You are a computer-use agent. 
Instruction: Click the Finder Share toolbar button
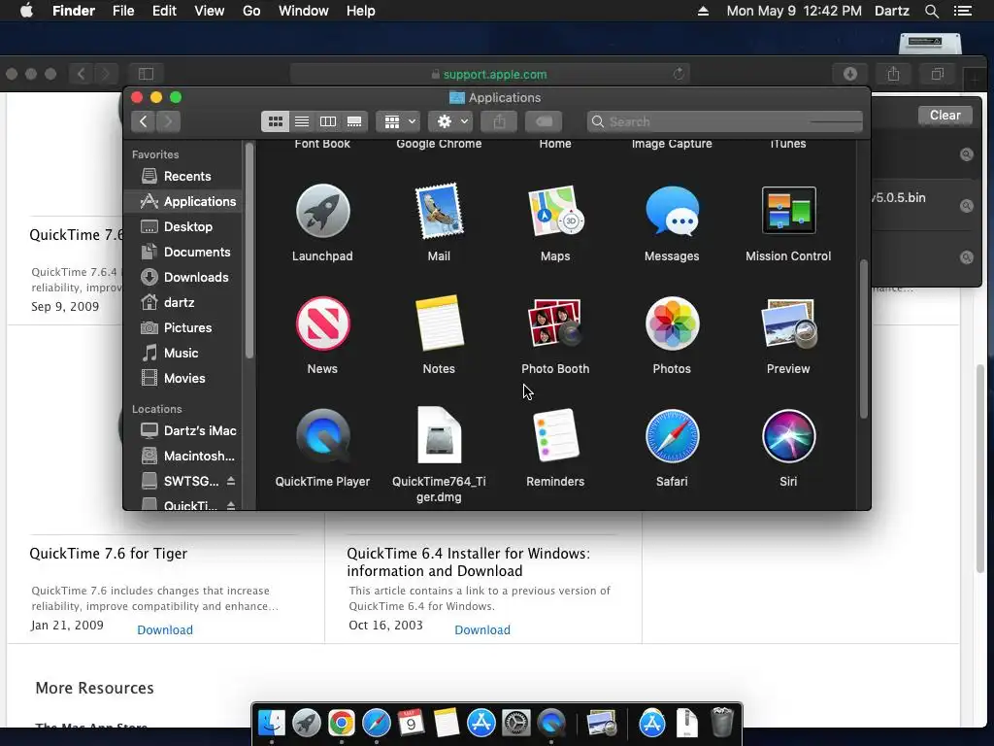[x=499, y=121]
